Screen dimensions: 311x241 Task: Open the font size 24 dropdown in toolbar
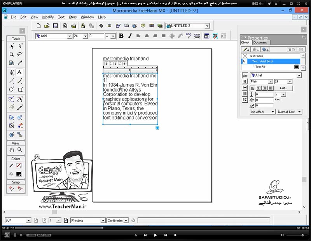[85, 36]
